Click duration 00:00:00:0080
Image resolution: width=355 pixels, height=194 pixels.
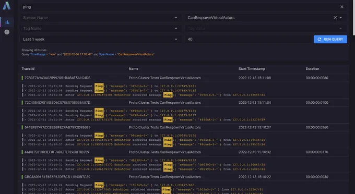tap(317, 78)
